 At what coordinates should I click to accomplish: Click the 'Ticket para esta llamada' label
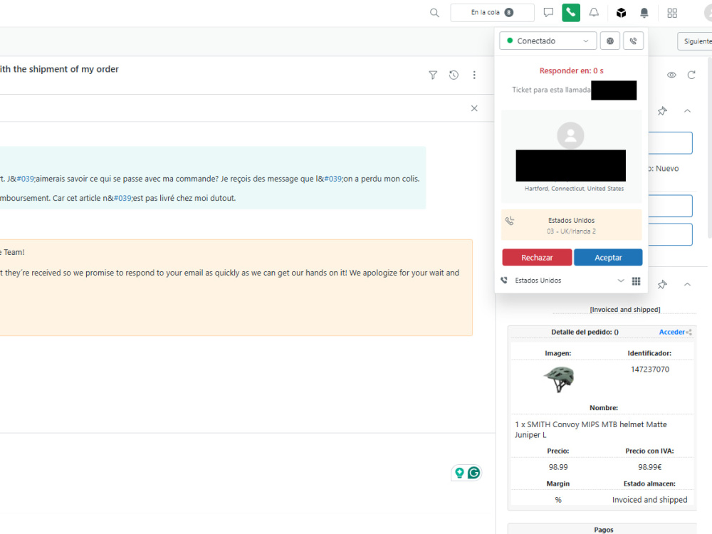[551, 90]
